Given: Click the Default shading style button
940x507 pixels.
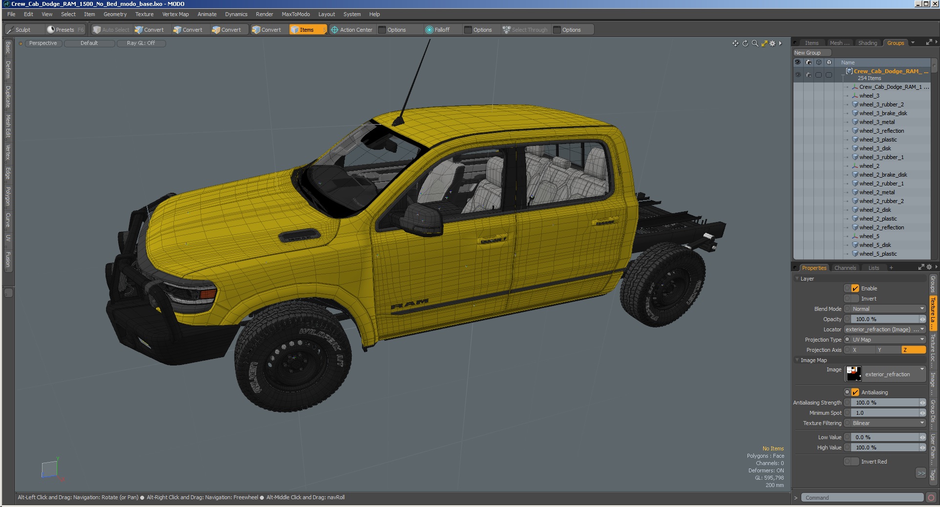Looking at the screenshot, I should click(89, 43).
